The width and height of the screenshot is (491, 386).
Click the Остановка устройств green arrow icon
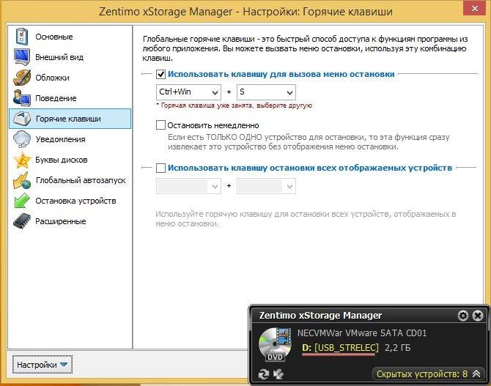click(x=22, y=201)
